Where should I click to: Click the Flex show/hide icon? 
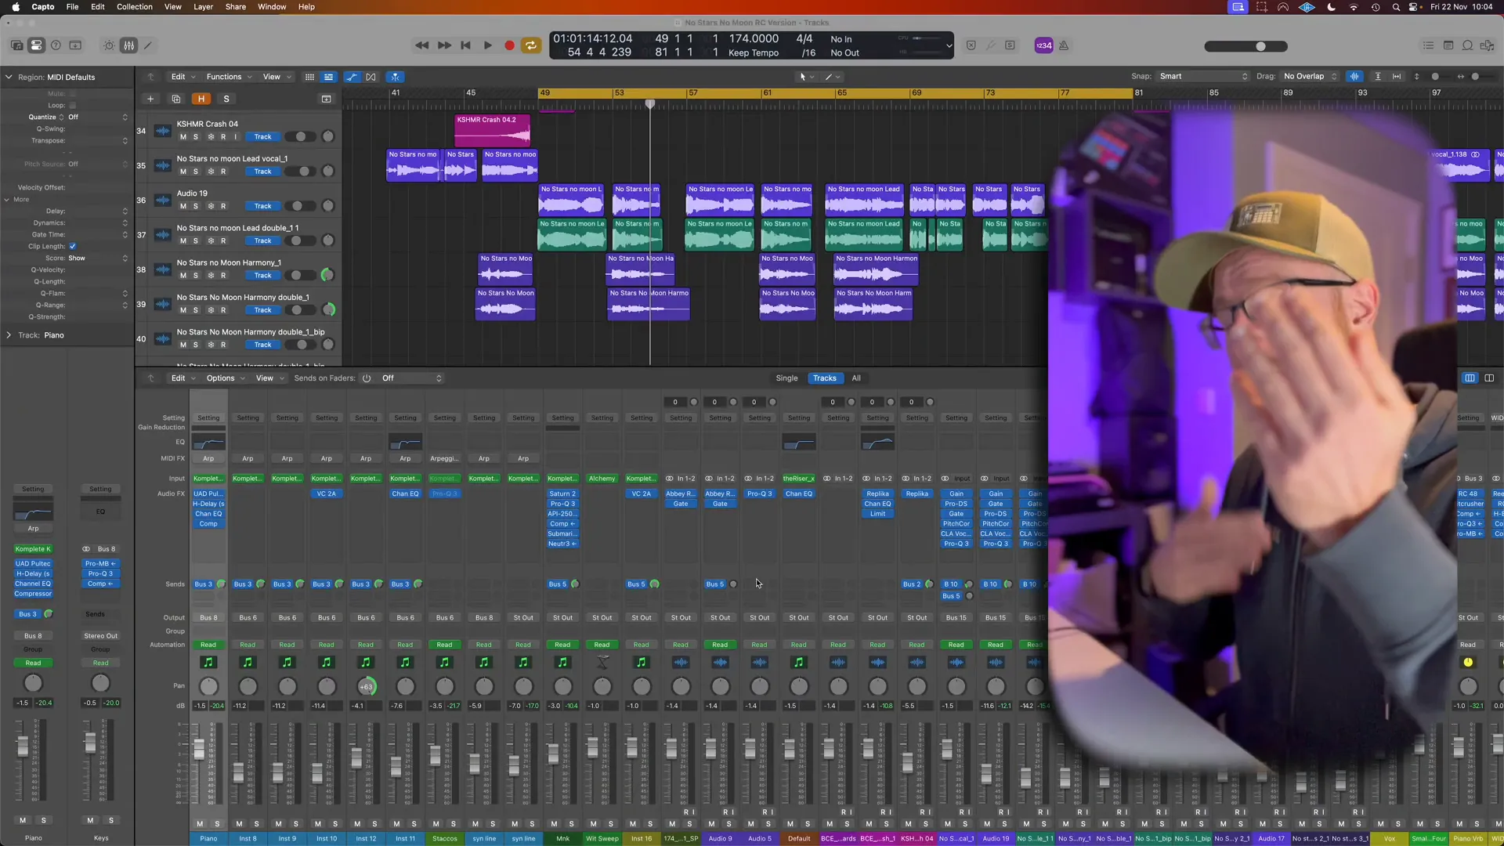pos(371,77)
